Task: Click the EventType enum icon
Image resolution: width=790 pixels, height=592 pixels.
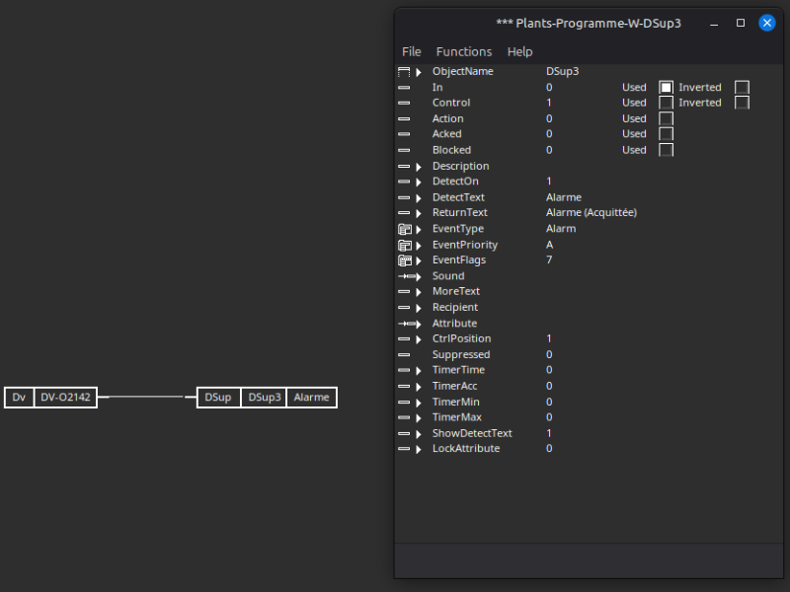Action: 404,229
